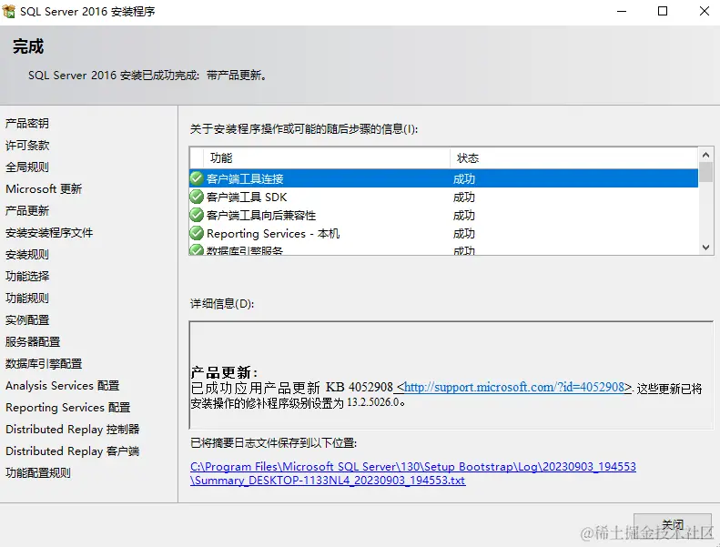
Task: Click the 许可条款 step in sidebar
Action: pyautogui.click(x=27, y=145)
